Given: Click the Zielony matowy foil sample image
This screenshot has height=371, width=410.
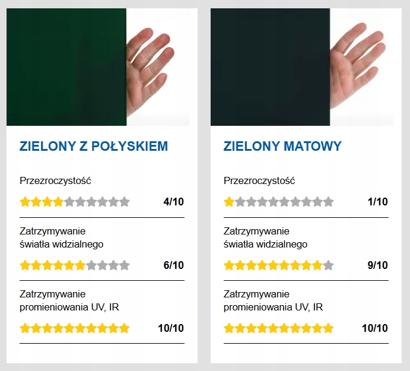Looking at the screenshot, I should pyautogui.click(x=302, y=67).
